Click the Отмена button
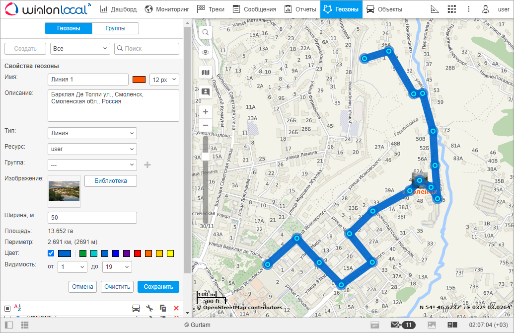This screenshot has height=333, width=514. 82,287
